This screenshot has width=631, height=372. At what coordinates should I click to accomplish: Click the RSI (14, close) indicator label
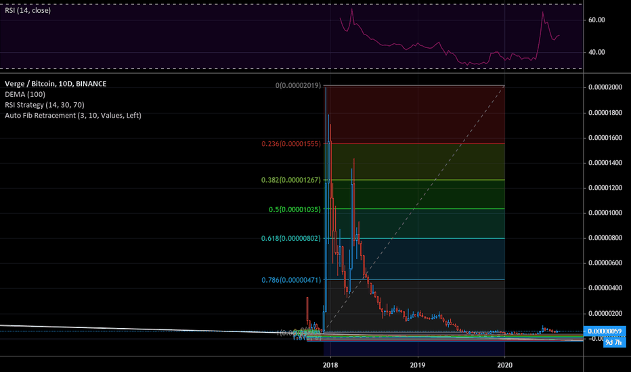(x=28, y=10)
